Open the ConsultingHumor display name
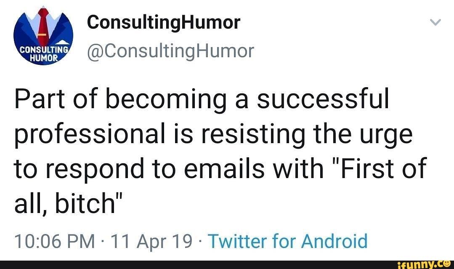Viewport: 454px width, 269px height. coord(164,22)
